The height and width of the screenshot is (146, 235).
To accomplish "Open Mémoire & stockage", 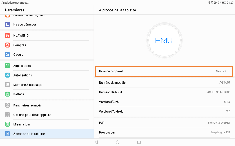I will [47, 85].
